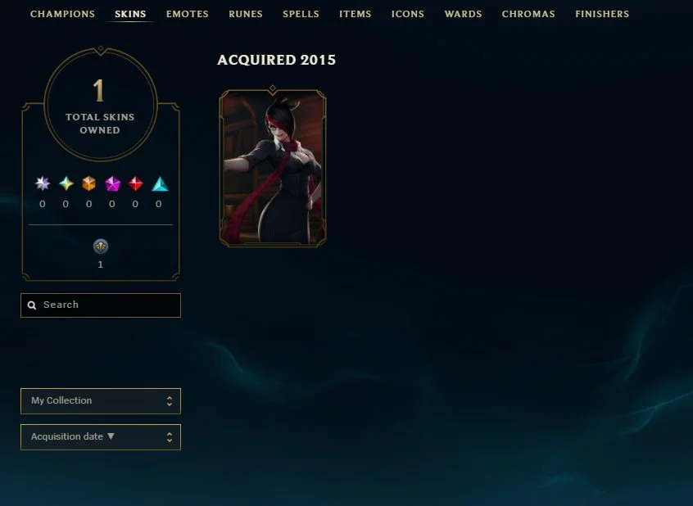
Task: Open the Runes tab
Action: [246, 14]
